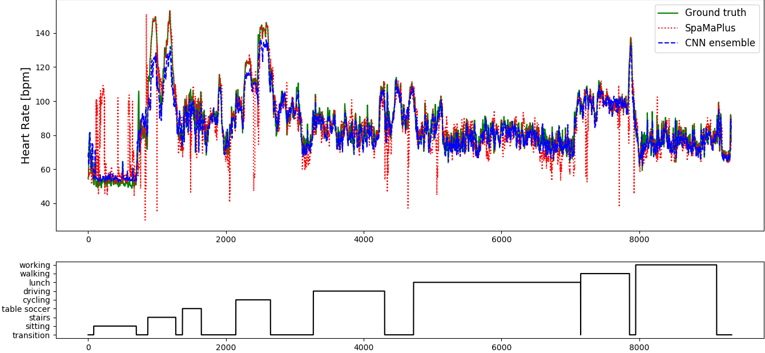Click the 6000 tick on upper plot x-axis
765x353 pixels.
click(501, 240)
